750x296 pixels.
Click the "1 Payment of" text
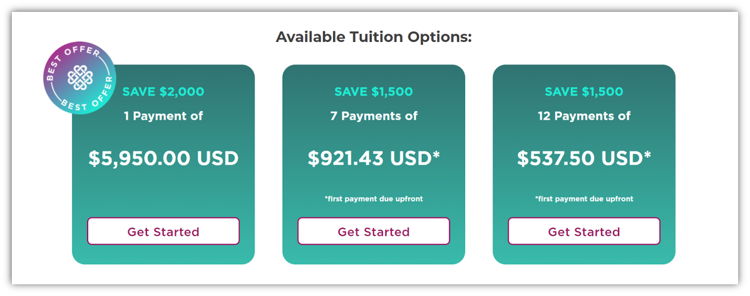[x=163, y=116]
